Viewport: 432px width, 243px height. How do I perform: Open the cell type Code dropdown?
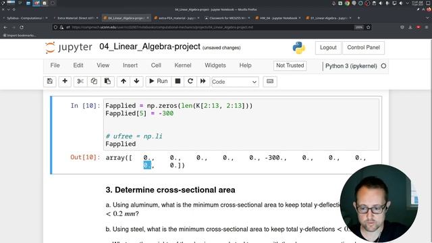click(x=235, y=82)
